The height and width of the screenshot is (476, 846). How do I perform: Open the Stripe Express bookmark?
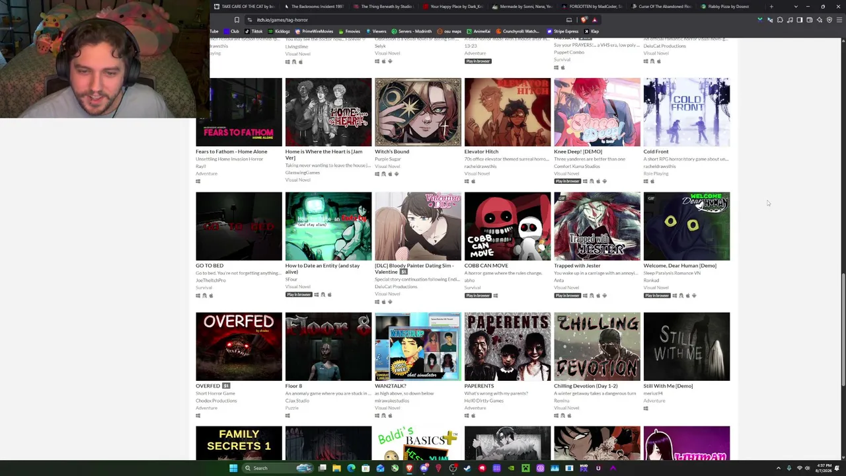click(562, 31)
